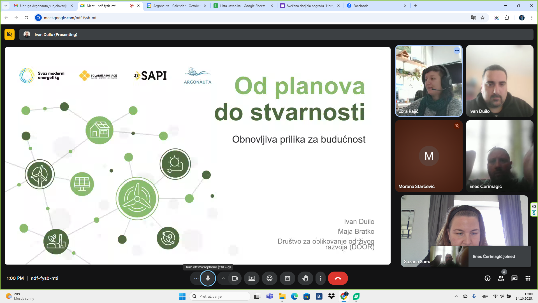The width and height of the screenshot is (538, 303).
Task: Toggle closed captions button
Action: 287,278
